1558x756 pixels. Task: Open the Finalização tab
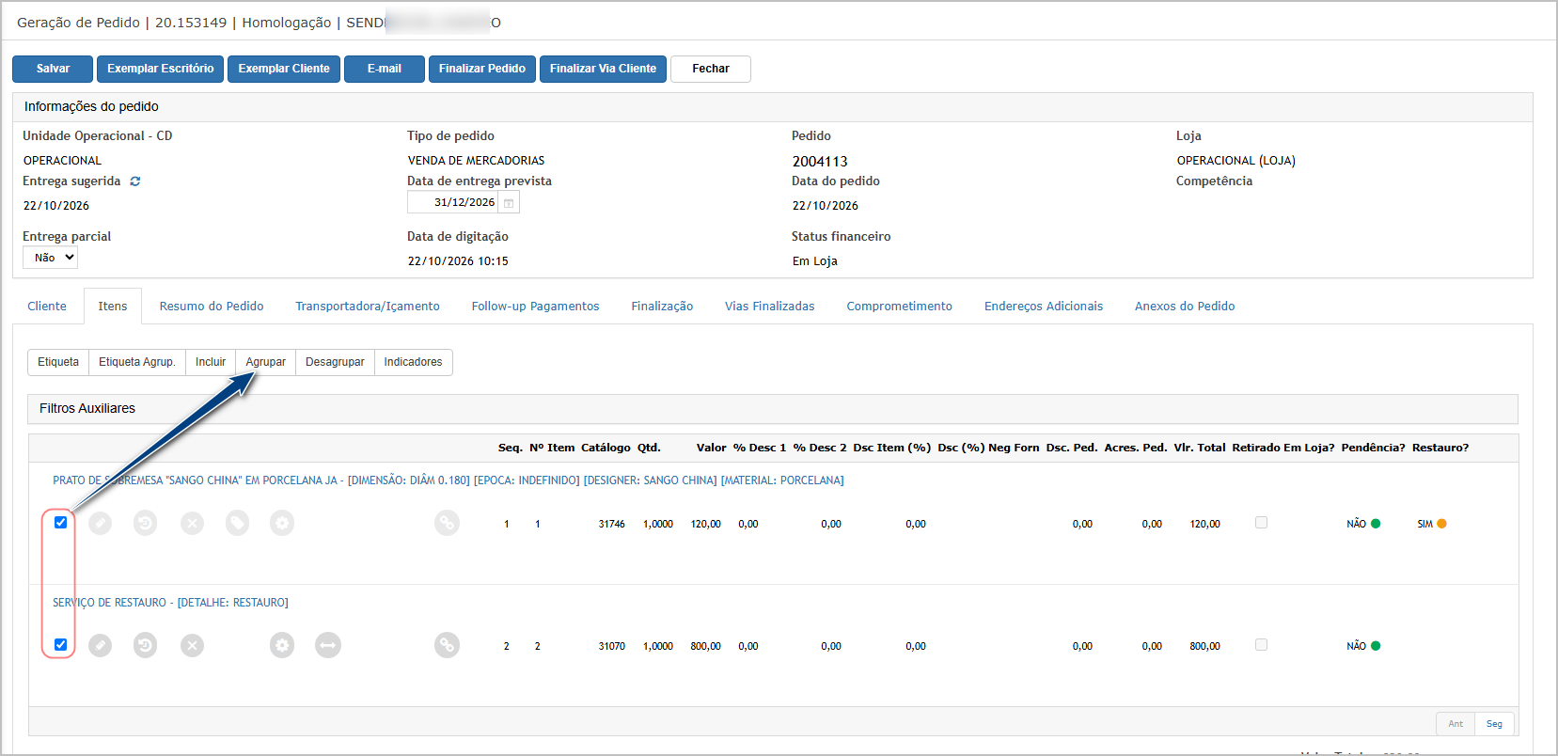coord(662,307)
